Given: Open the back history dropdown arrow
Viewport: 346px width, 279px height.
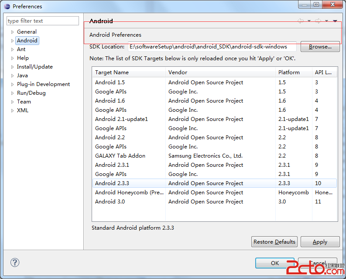Looking at the screenshot, I should (x=309, y=21).
